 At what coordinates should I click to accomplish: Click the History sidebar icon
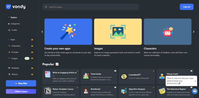point(9,74)
